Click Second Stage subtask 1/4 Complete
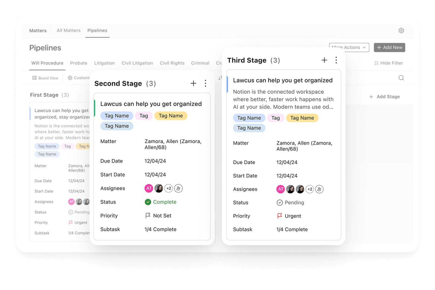 pos(160,229)
